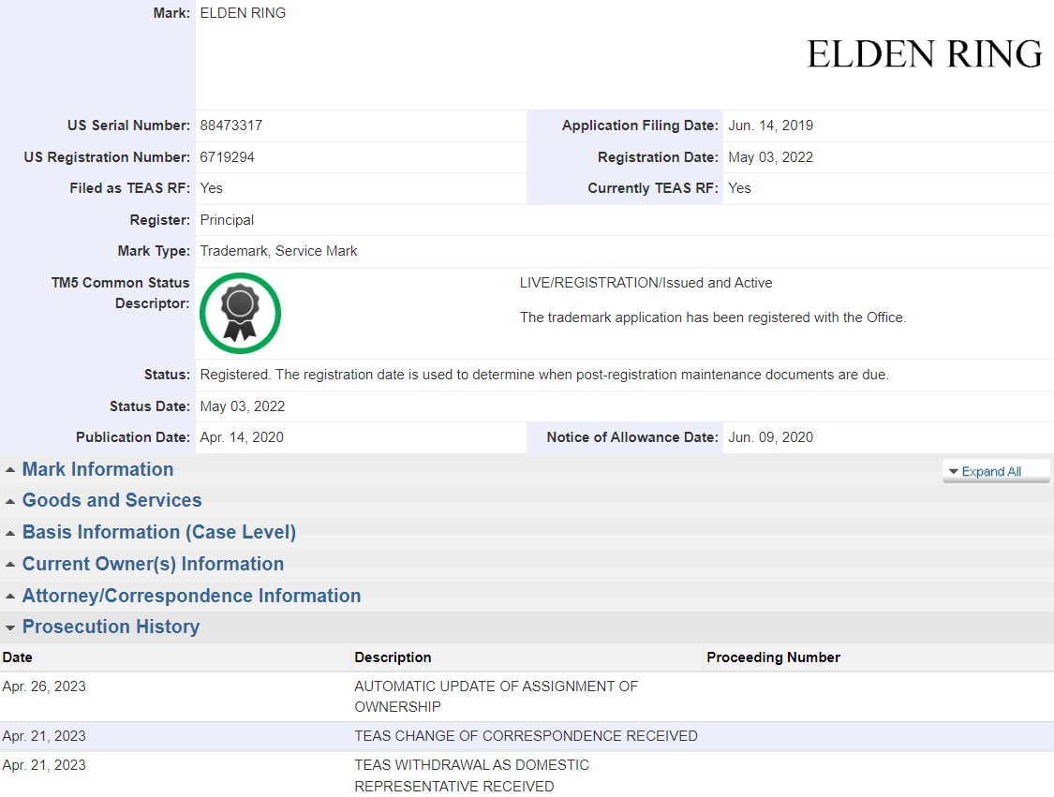This screenshot has width=1054, height=797.
Task: Click AUTOMATIC UPDATE OF ASSIGNMENT OF OWNERSHIP entry
Action: pos(496,696)
